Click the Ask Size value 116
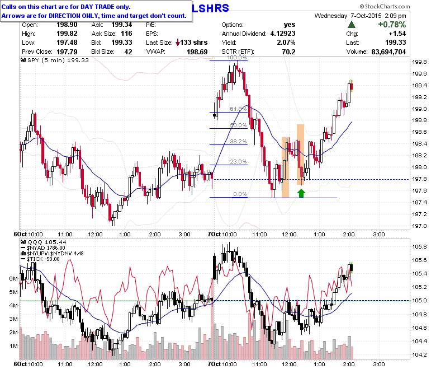The width and height of the screenshot is (436, 369). point(126,34)
